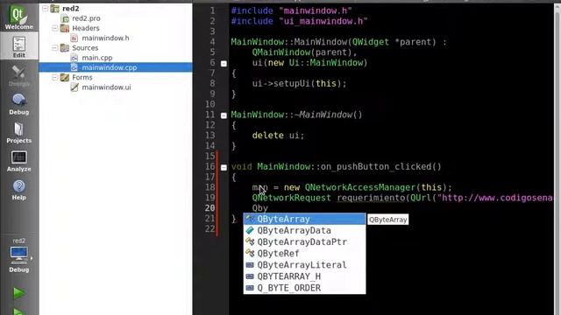The height and width of the screenshot is (315, 561).
Task: Open the Help mode
Action: [x=18, y=189]
